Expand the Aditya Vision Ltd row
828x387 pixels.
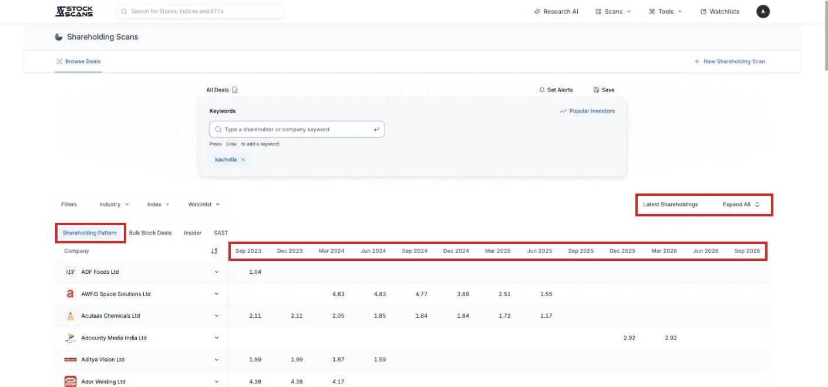216,359
